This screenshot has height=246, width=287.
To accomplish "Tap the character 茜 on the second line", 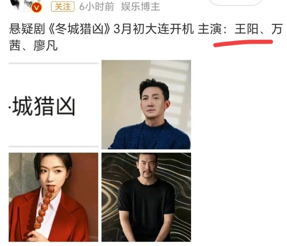I will [x=15, y=46].
